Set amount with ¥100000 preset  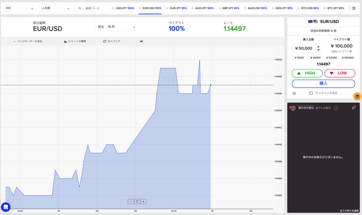pos(348,58)
